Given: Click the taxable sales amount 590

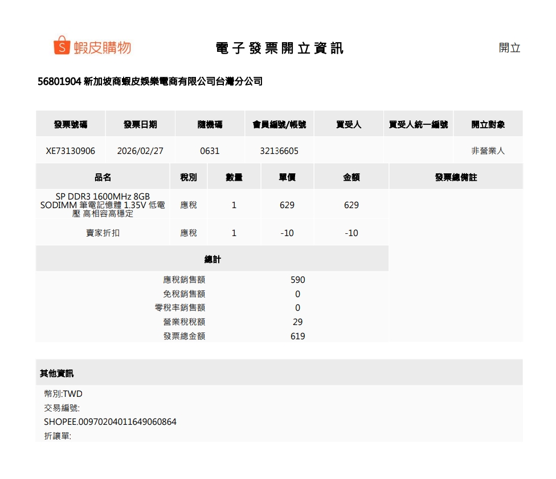Looking at the screenshot, I should tap(298, 280).
